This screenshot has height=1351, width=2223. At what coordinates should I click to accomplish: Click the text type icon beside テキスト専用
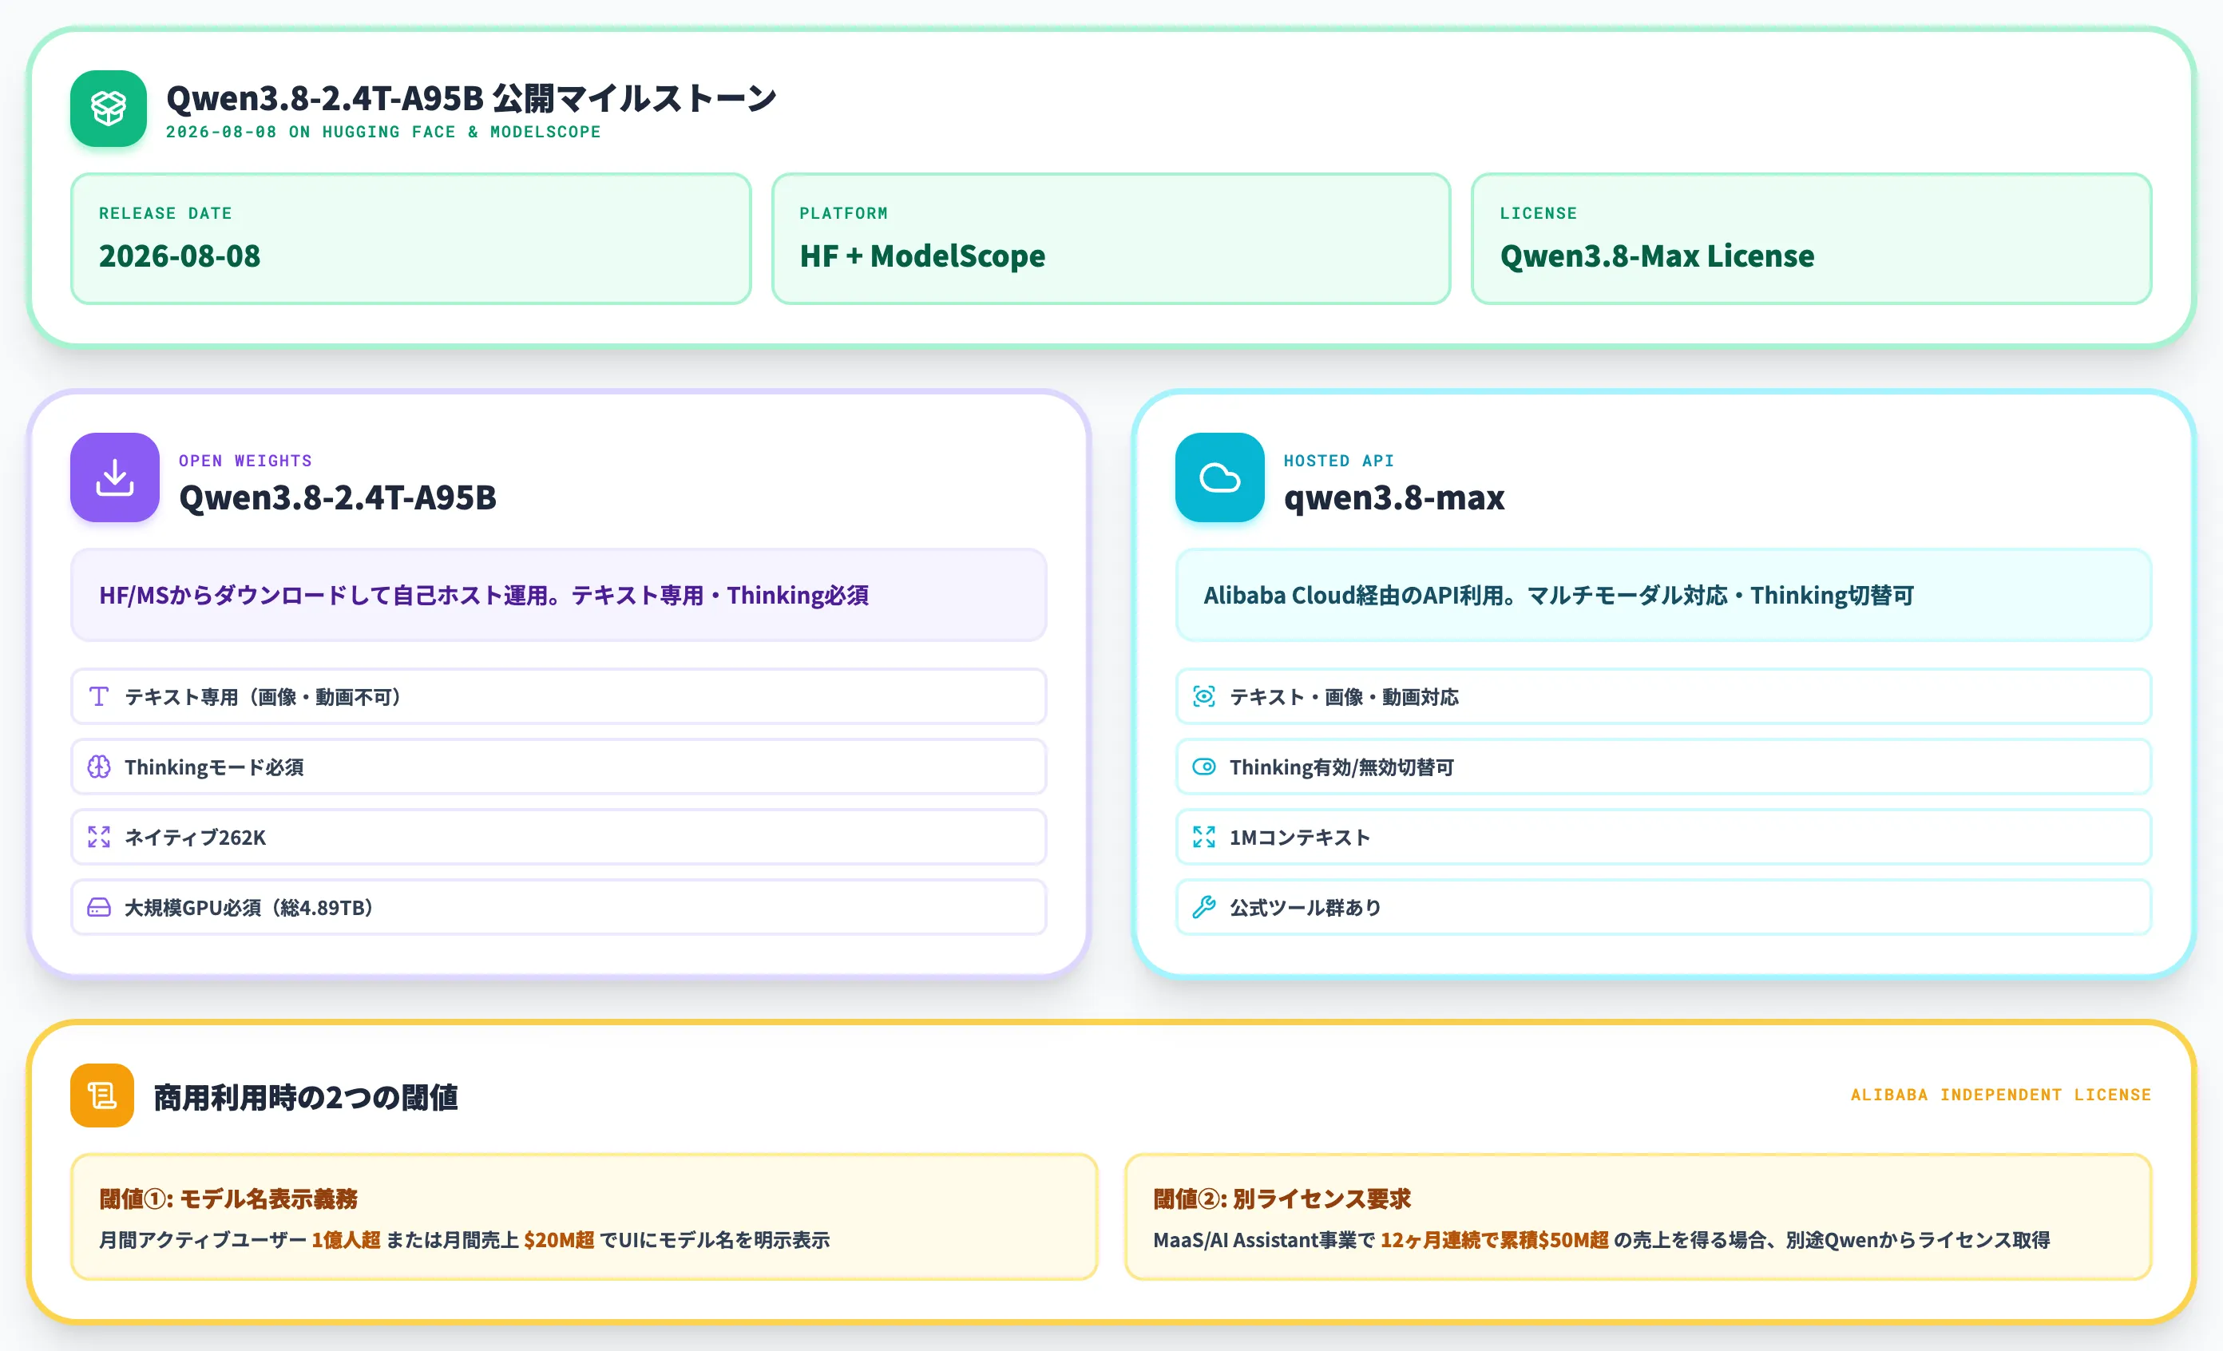[99, 696]
